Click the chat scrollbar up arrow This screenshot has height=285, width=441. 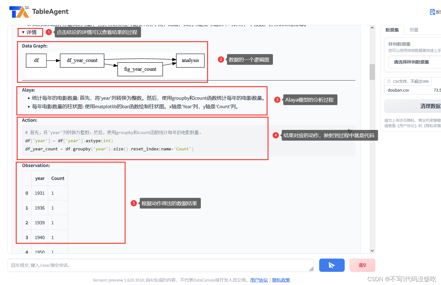(372, 28)
